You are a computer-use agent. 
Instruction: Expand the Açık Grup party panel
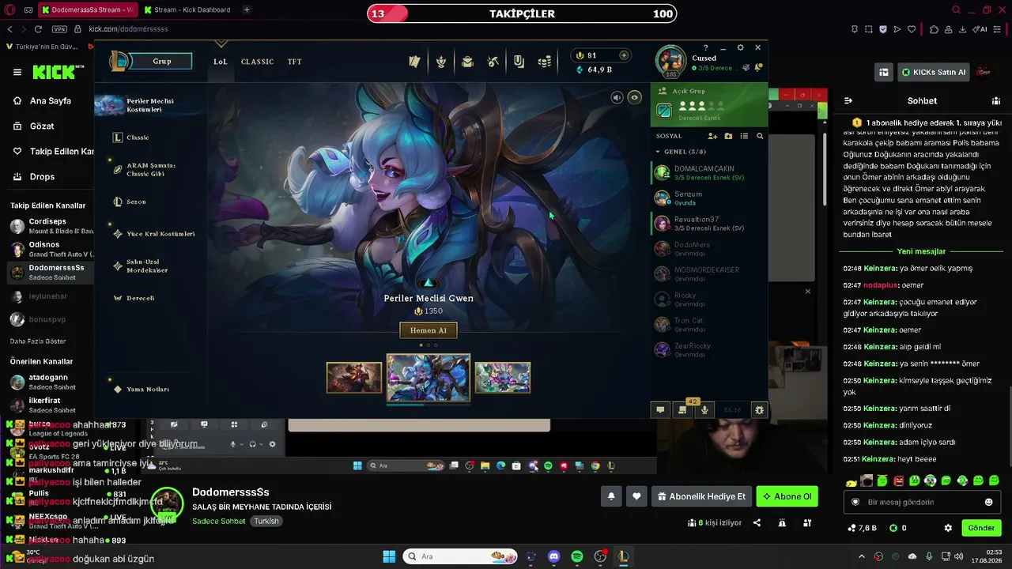pyautogui.click(x=709, y=105)
